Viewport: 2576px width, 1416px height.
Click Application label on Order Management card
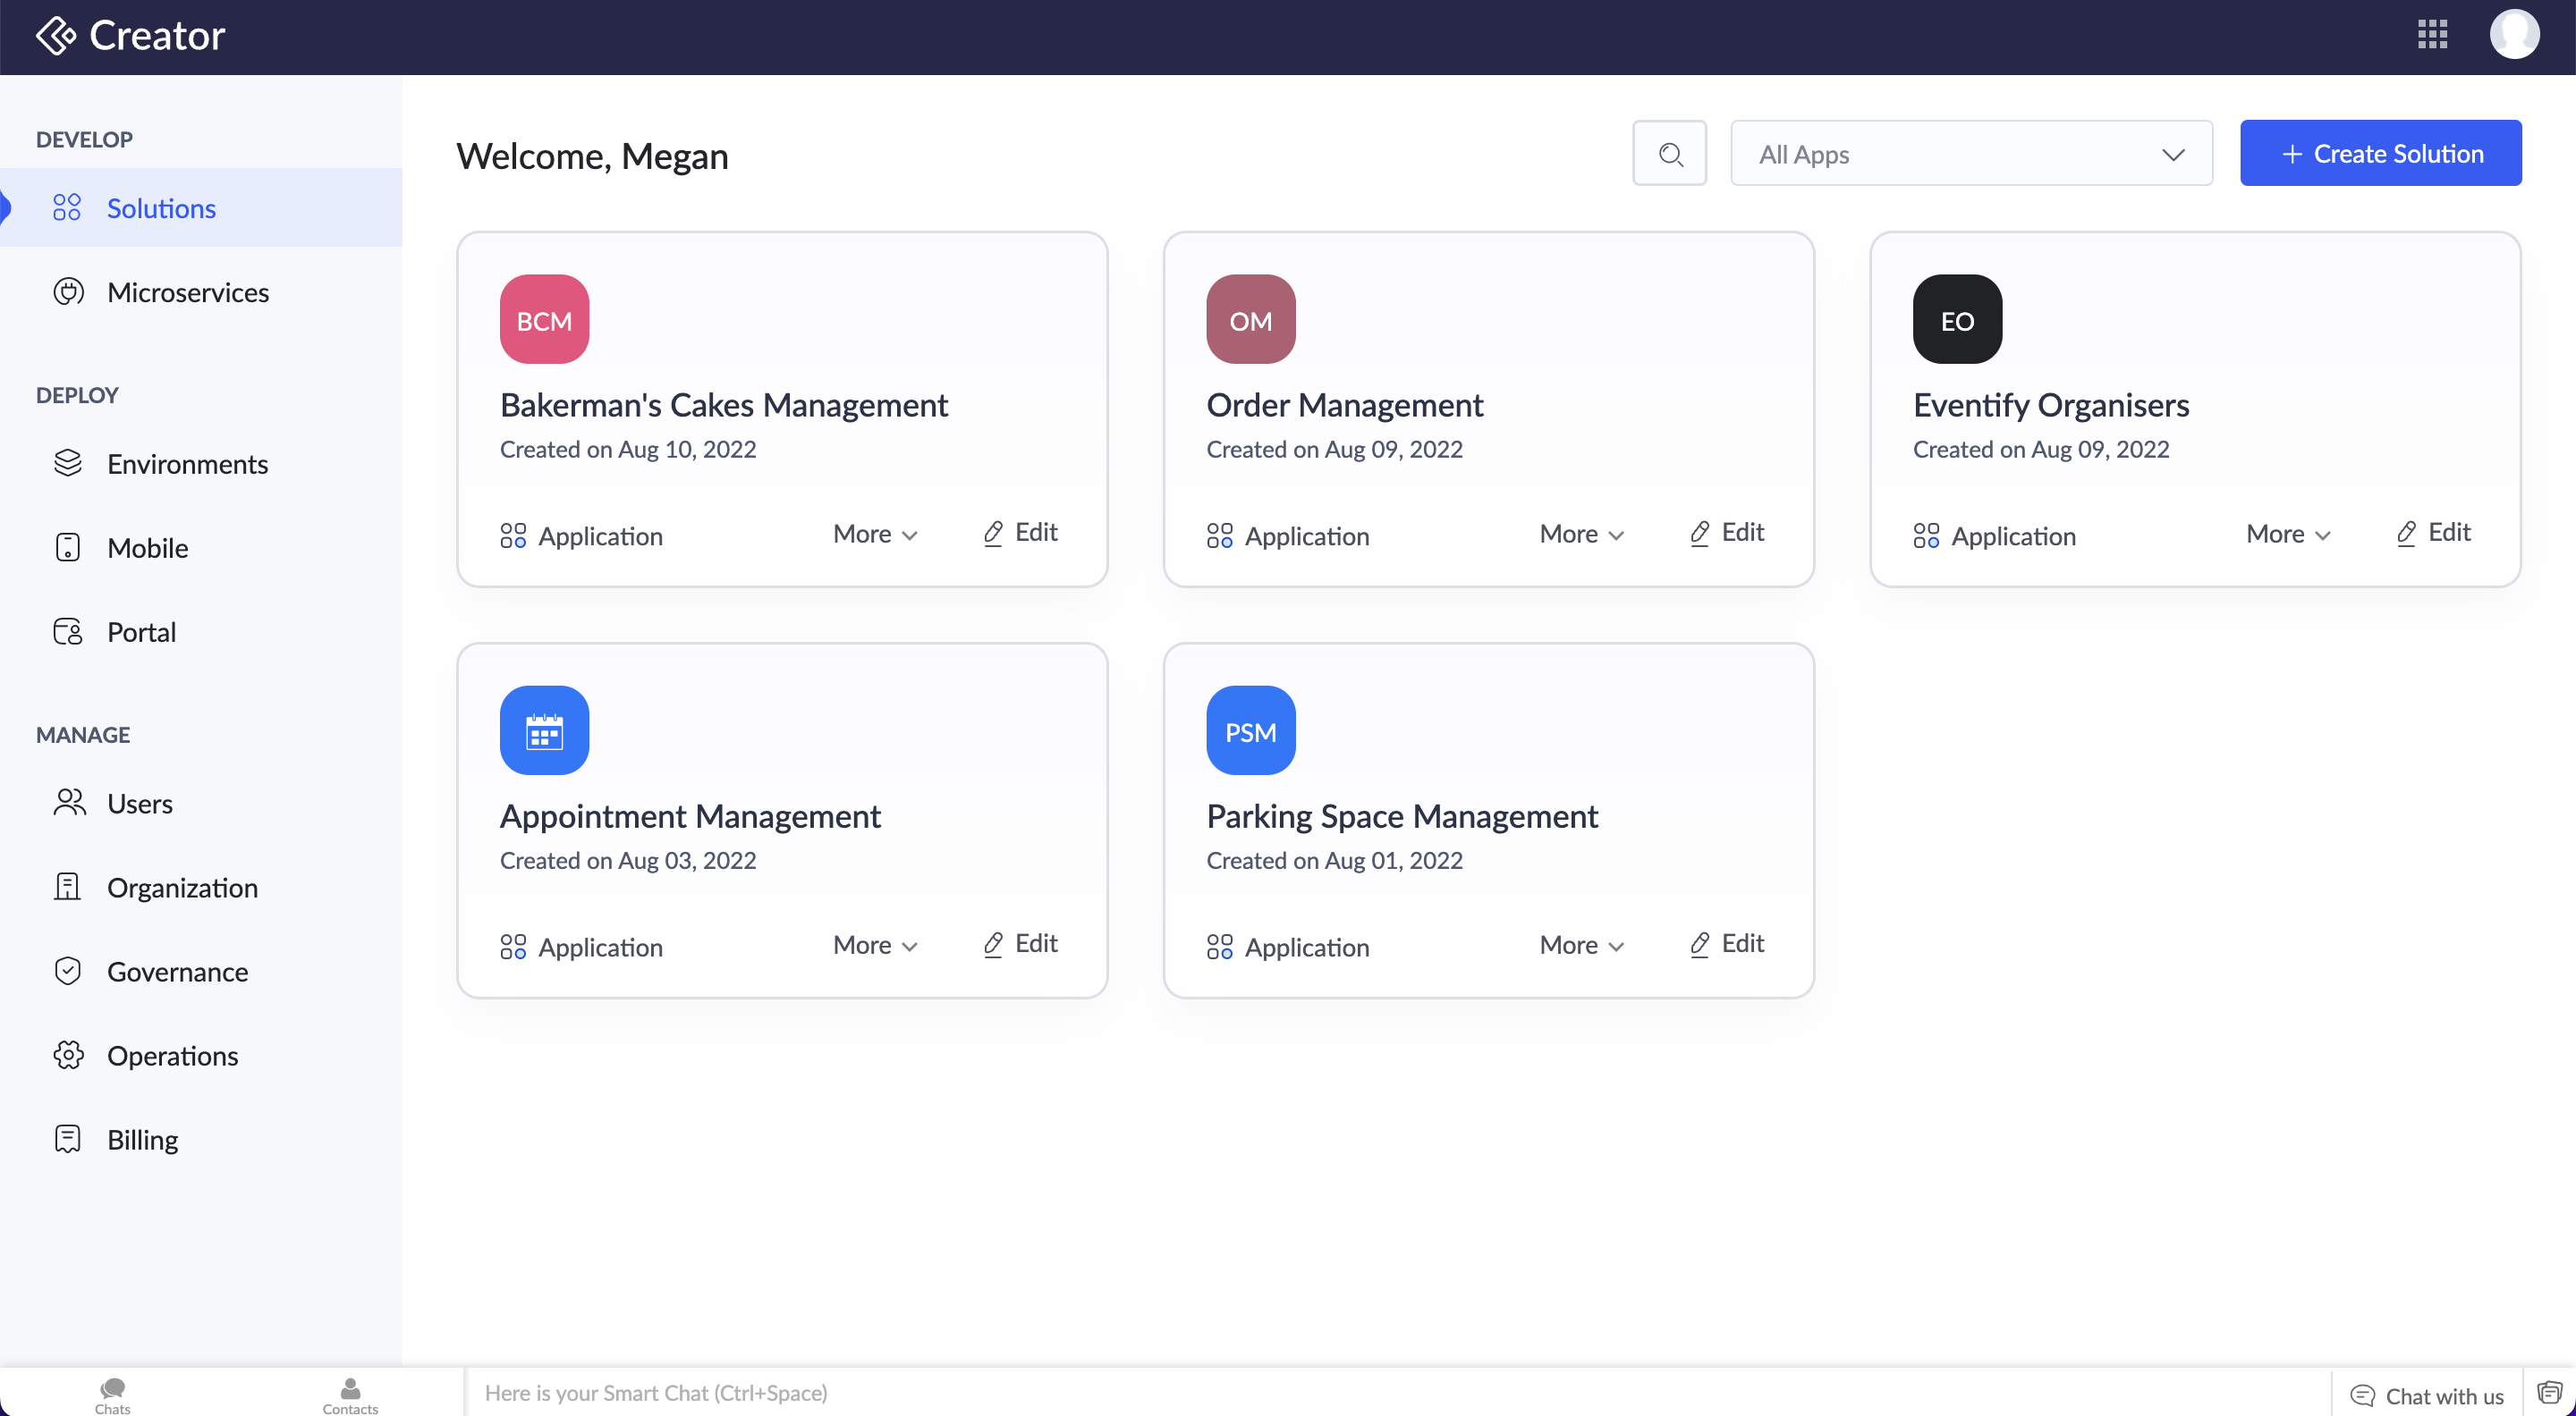pyautogui.click(x=1306, y=536)
